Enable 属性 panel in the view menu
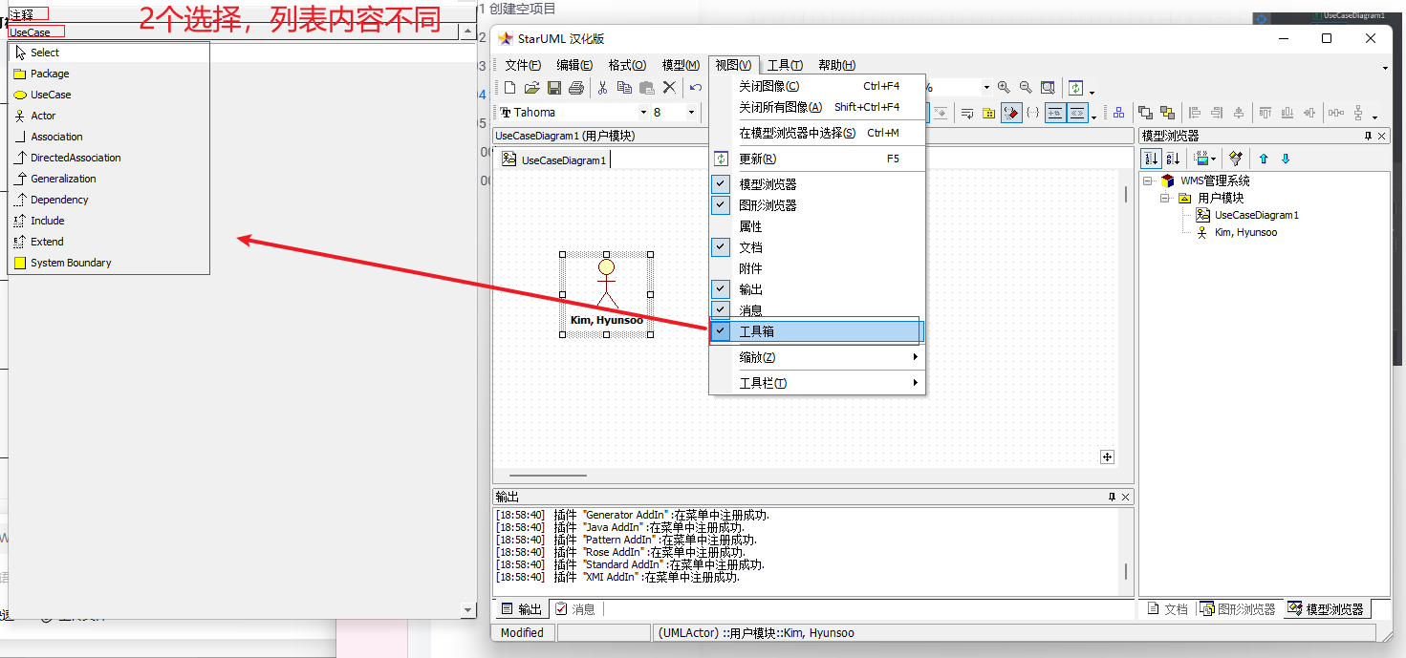 [x=816, y=226]
